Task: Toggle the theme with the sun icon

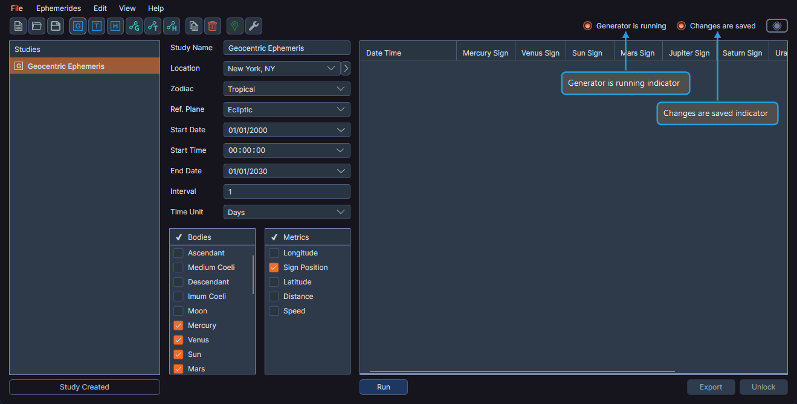Action: (x=776, y=25)
